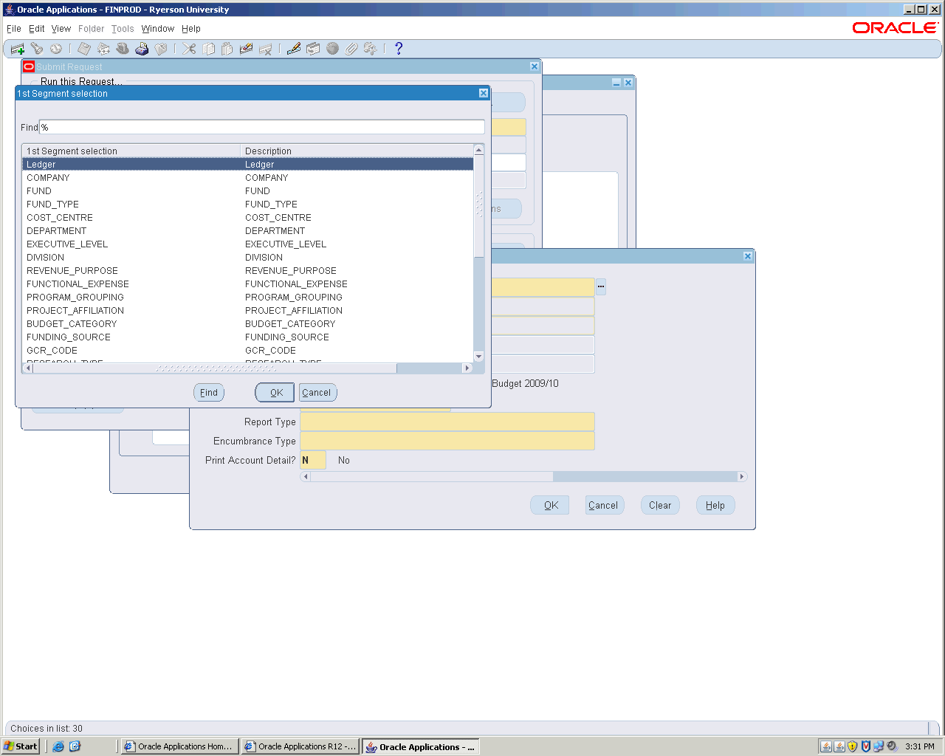Click the parameters panel scroll right arrow

(x=742, y=476)
